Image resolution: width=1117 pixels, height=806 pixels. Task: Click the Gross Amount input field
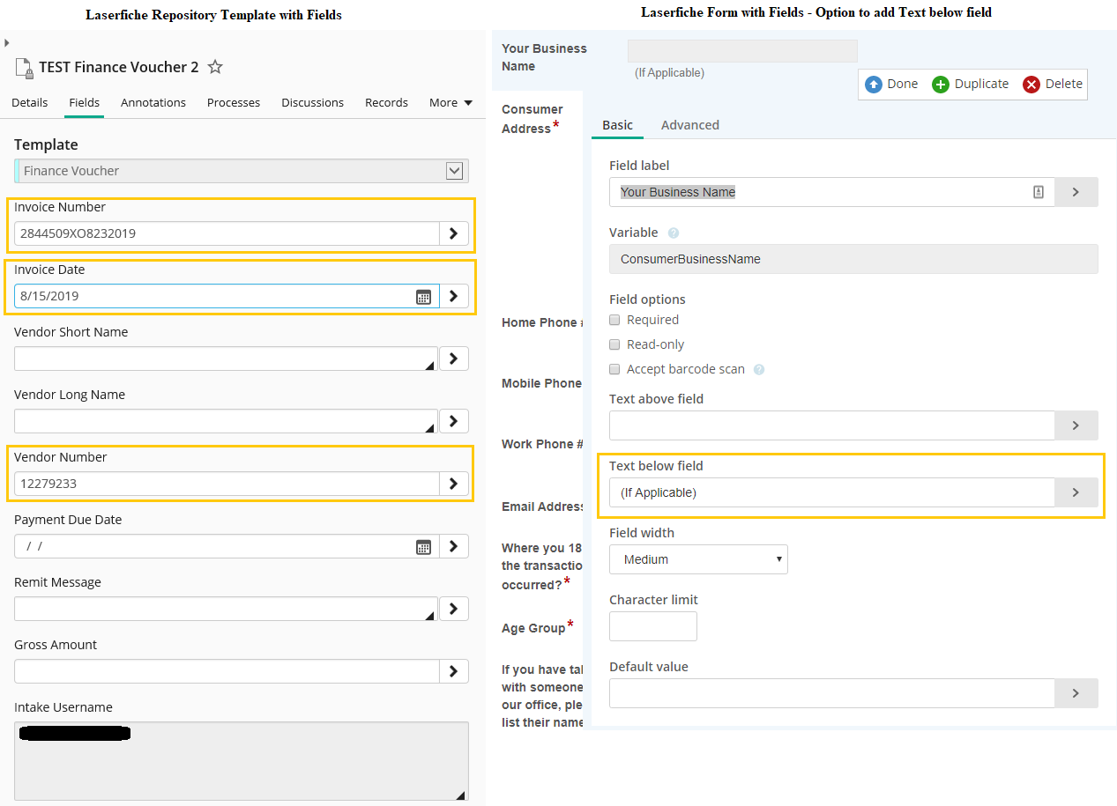pos(227,671)
